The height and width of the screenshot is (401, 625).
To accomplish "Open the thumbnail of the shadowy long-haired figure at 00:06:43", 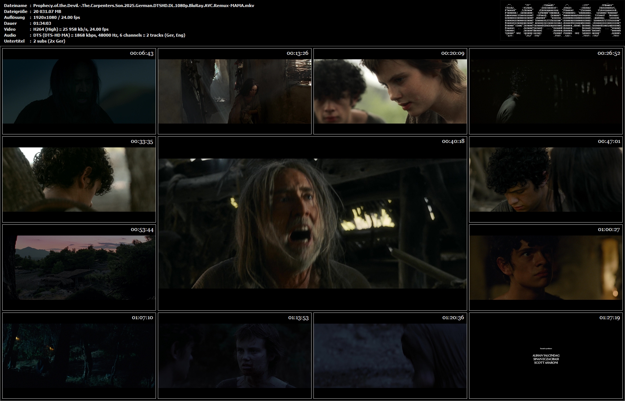I will (x=79, y=91).
